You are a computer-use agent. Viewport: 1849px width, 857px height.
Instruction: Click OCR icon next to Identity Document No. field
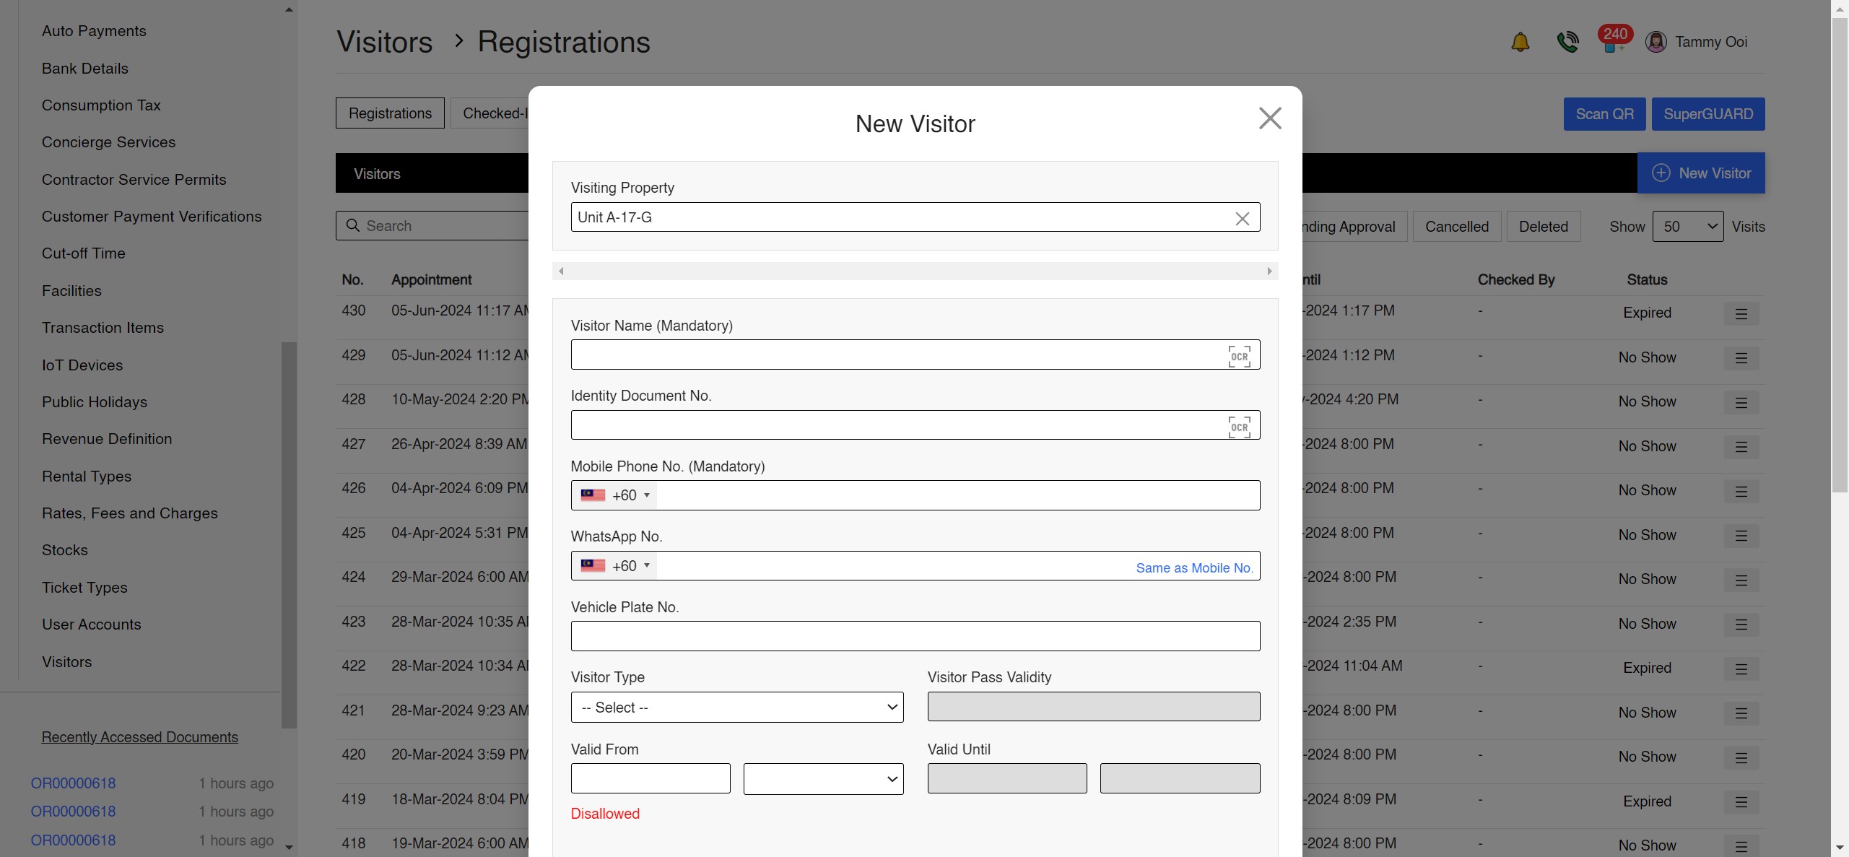click(x=1240, y=425)
